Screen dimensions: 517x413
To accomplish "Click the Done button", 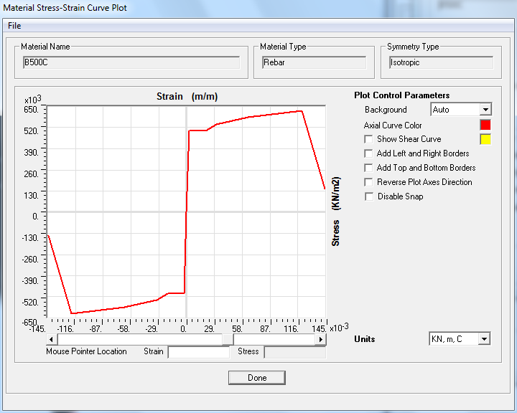I will pos(257,378).
